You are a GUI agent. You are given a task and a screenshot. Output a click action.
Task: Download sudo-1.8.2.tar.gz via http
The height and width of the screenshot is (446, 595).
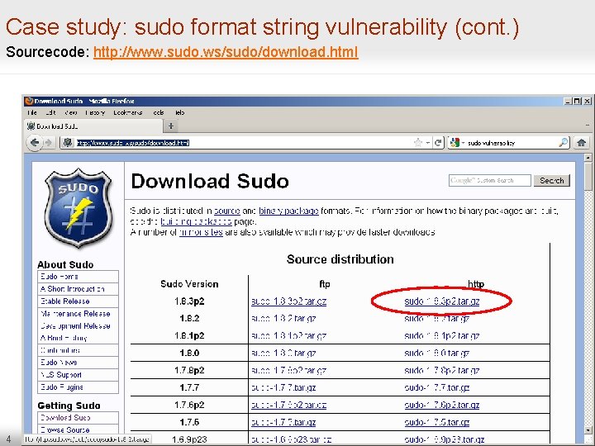[437, 319]
